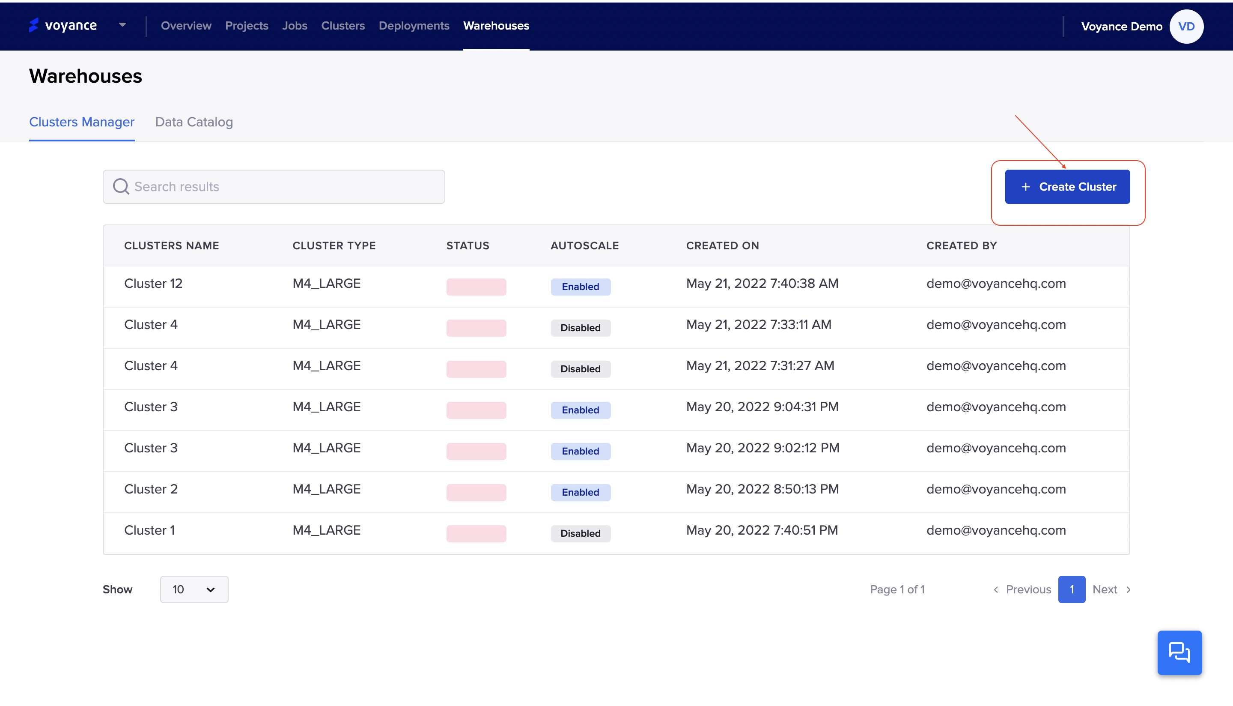This screenshot has height=706, width=1233.
Task: Open the Jobs navigation item
Action: [295, 26]
